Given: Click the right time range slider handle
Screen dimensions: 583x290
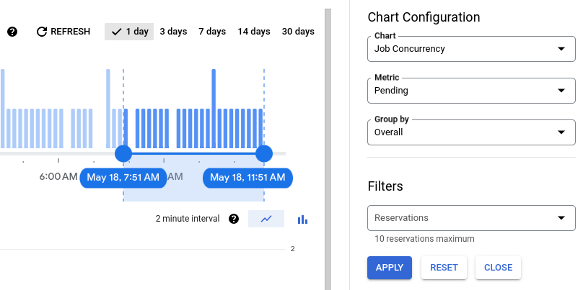Looking at the screenshot, I should pyautogui.click(x=264, y=153).
